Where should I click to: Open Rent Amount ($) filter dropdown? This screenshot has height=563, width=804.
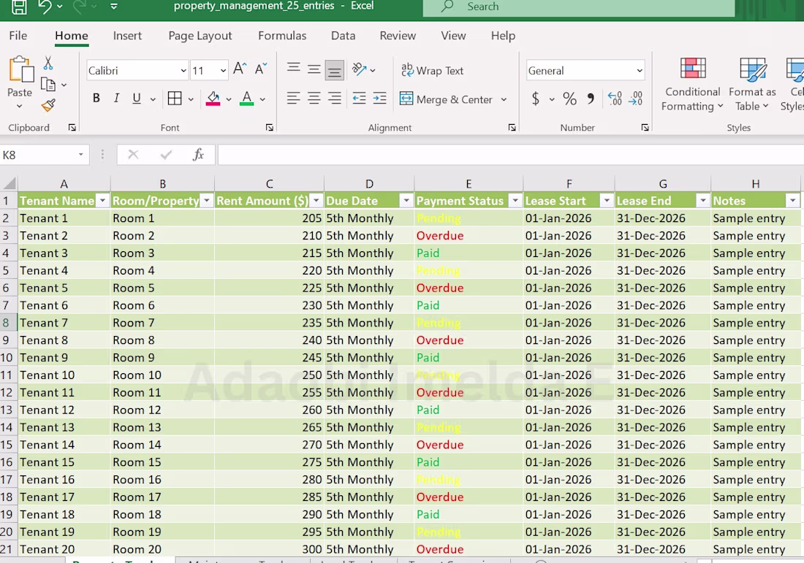[316, 201]
